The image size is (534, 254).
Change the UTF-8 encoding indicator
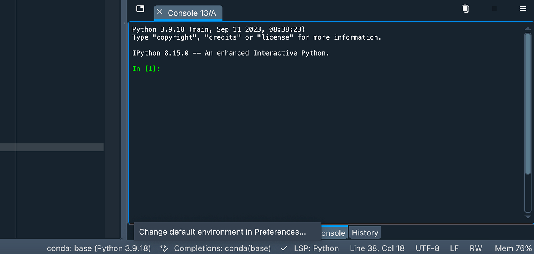(427, 248)
